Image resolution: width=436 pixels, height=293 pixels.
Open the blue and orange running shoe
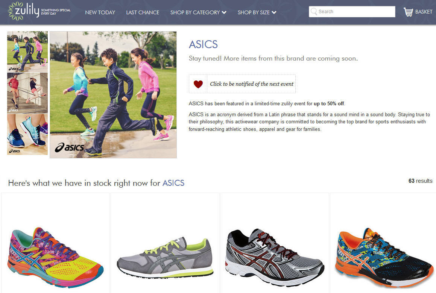(384, 257)
